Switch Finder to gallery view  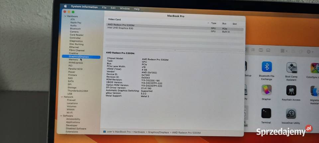(268, 50)
